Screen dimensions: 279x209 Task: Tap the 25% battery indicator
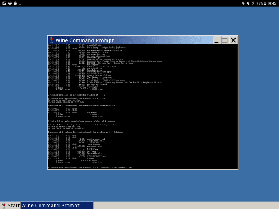pyautogui.click(x=261, y=3)
